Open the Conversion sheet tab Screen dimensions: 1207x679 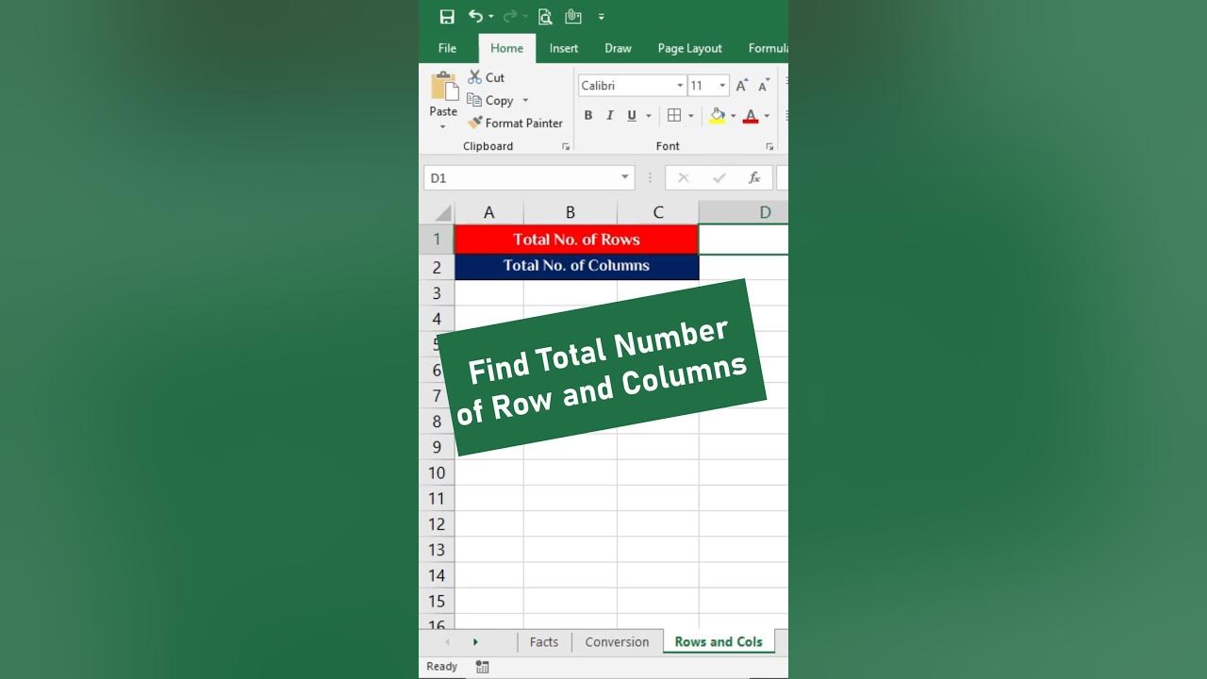(x=618, y=642)
